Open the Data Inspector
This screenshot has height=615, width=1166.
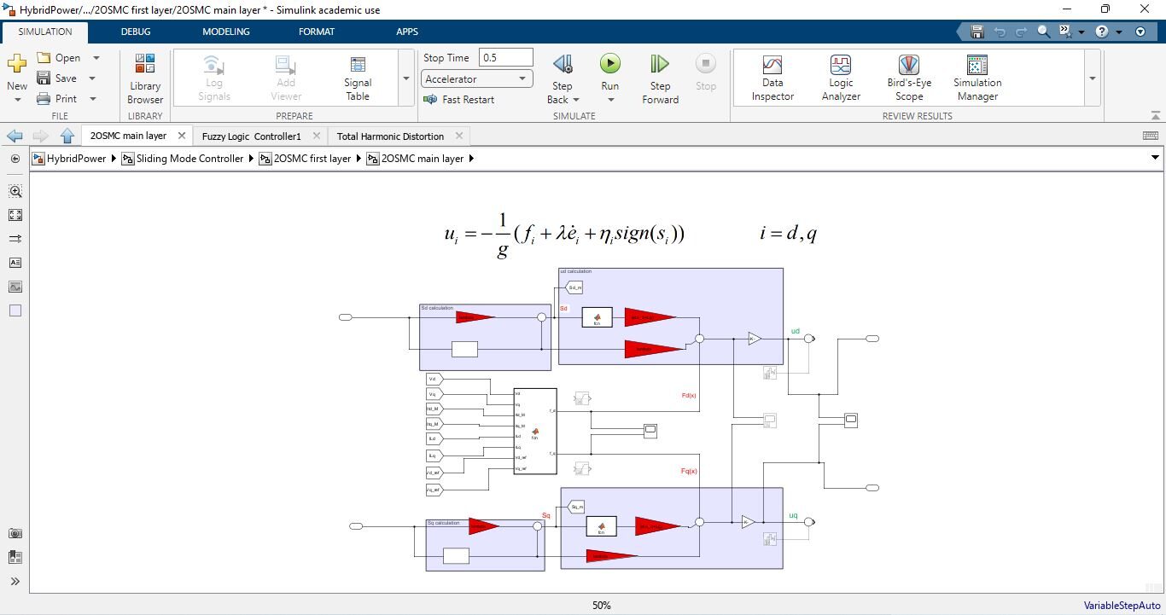point(772,78)
